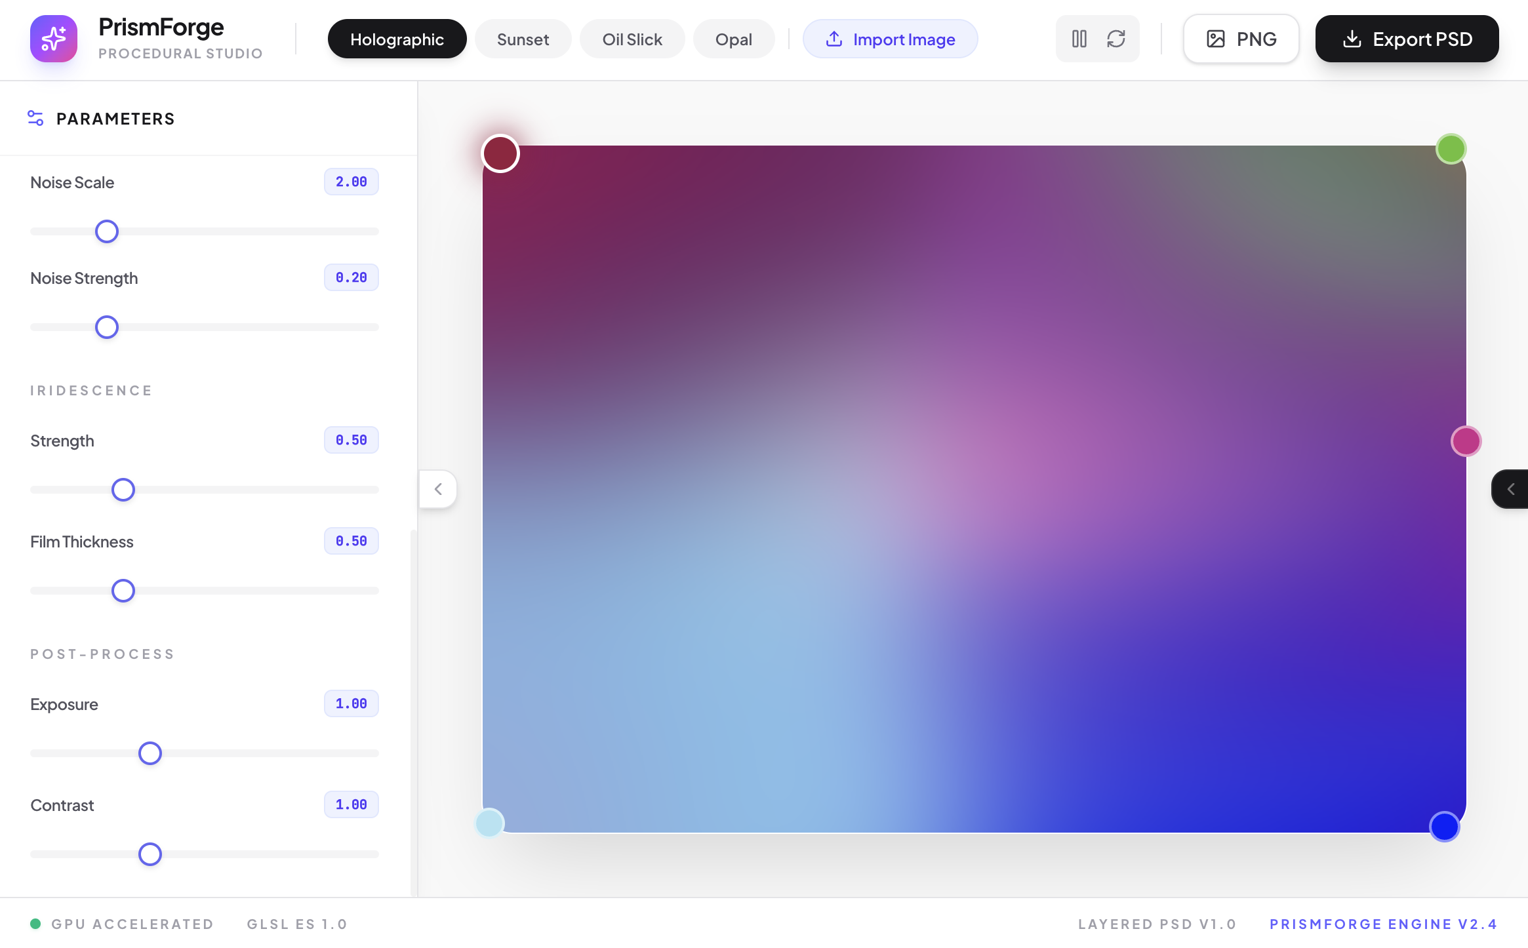Click the GPU Accelerated status dot

click(x=37, y=924)
